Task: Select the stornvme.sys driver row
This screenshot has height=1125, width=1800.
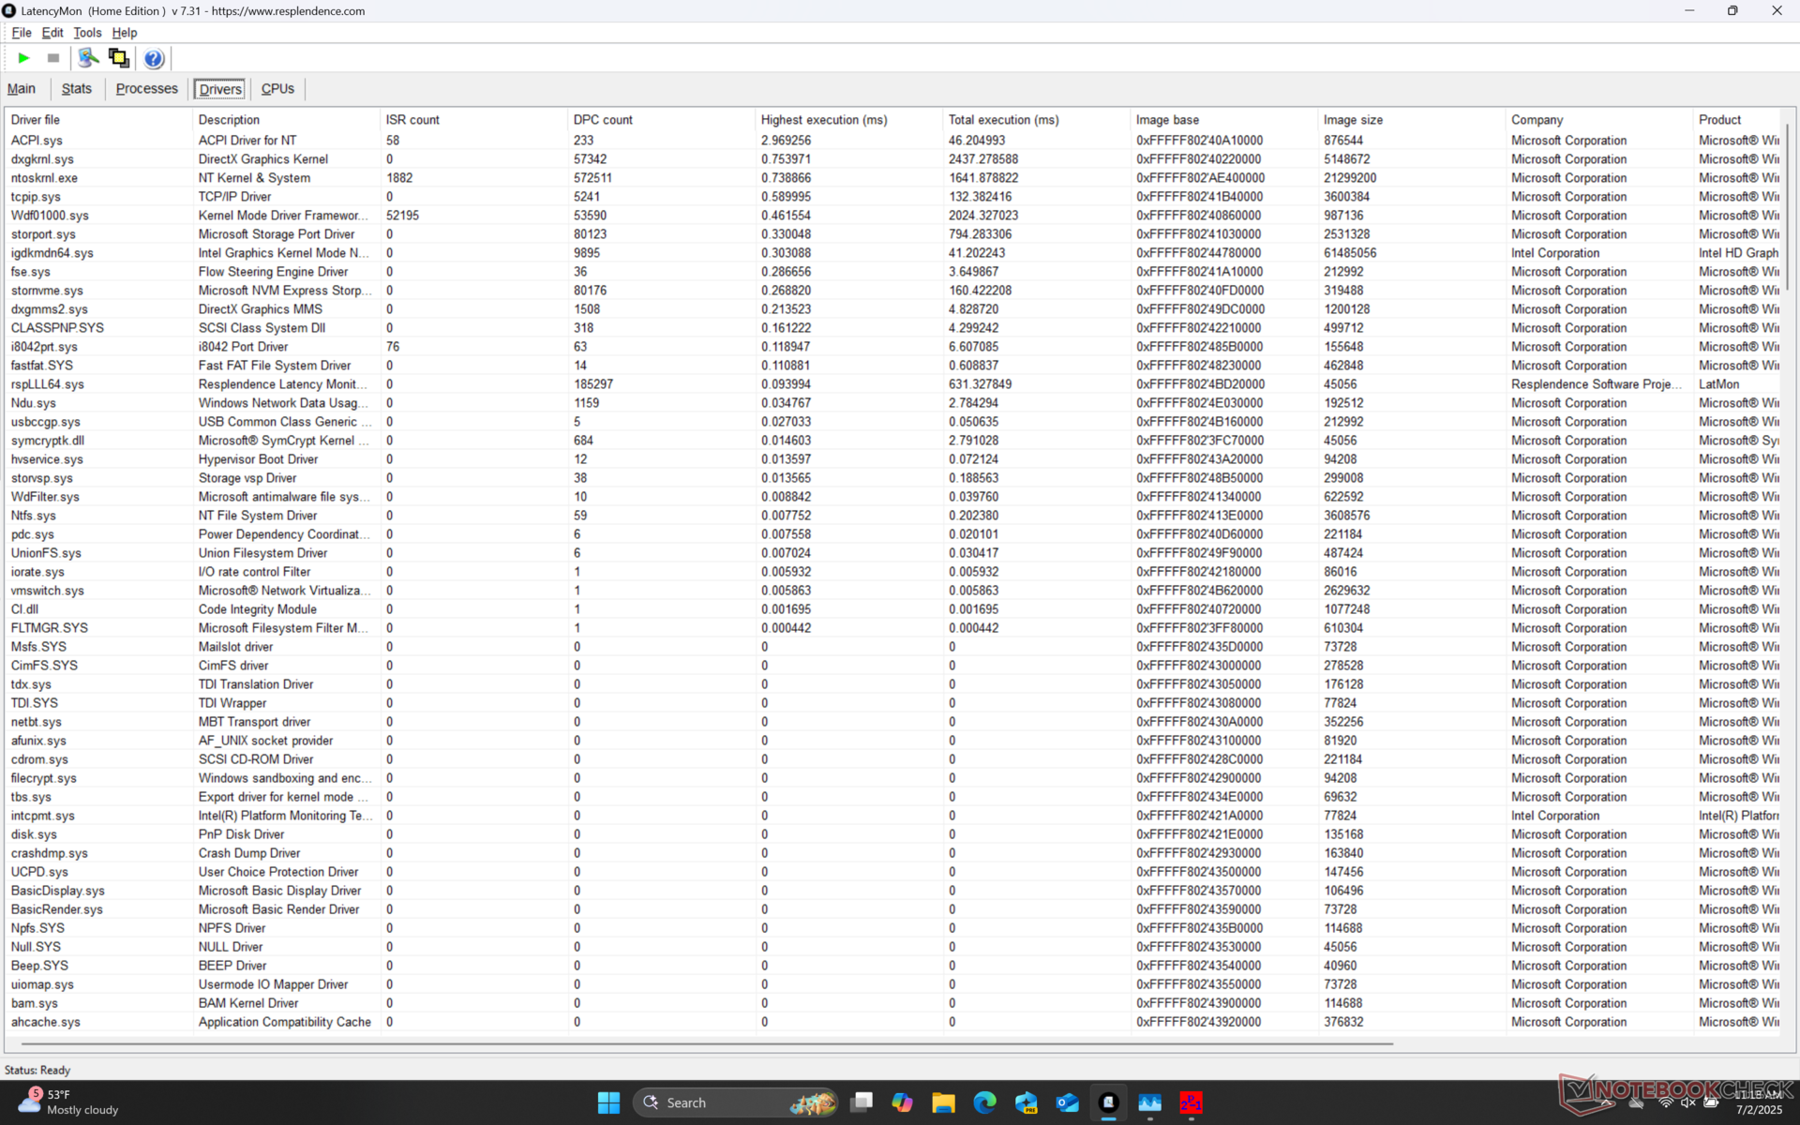Action: point(892,291)
